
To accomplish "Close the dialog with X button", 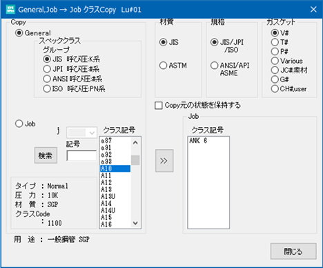I will (x=313, y=10).
